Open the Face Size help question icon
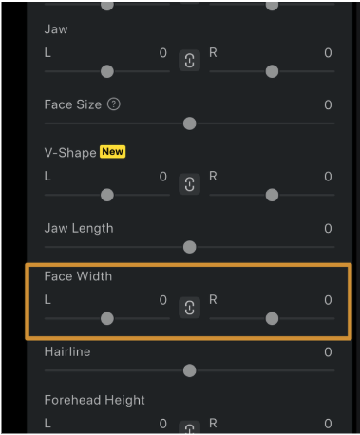 (x=114, y=104)
